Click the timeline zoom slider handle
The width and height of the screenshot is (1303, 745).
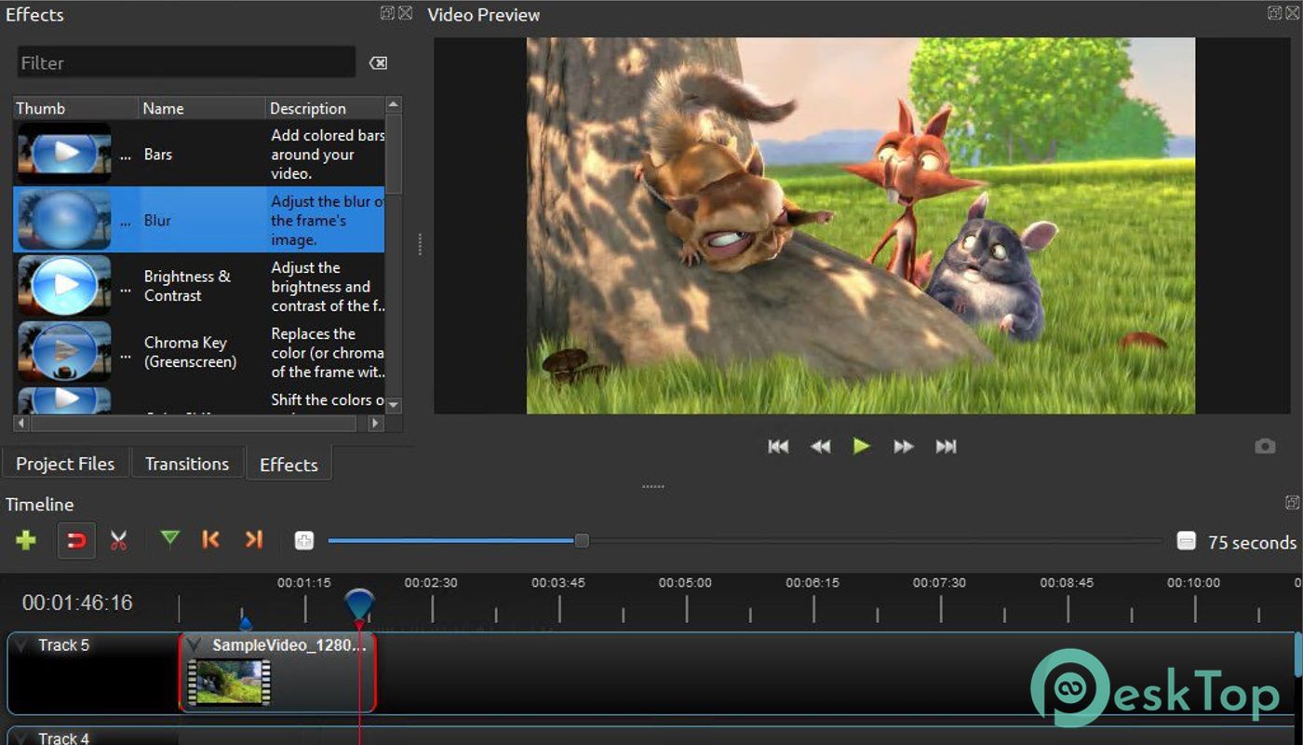(x=582, y=541)
